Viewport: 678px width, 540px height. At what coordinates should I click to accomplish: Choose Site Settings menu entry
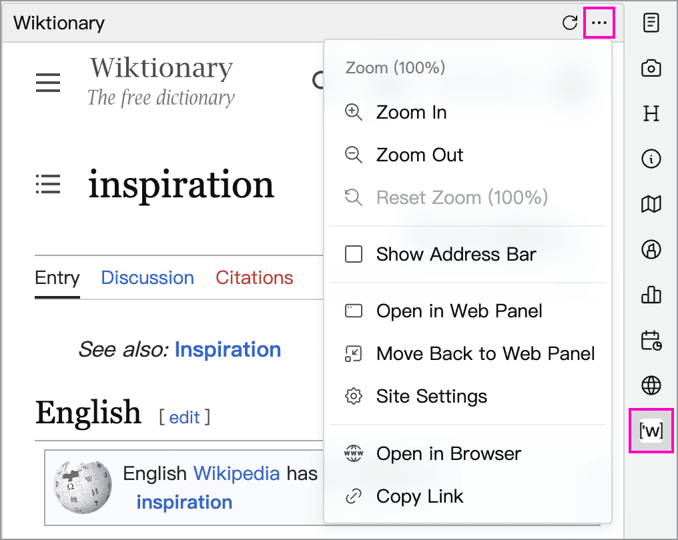[x=467, y=396]
